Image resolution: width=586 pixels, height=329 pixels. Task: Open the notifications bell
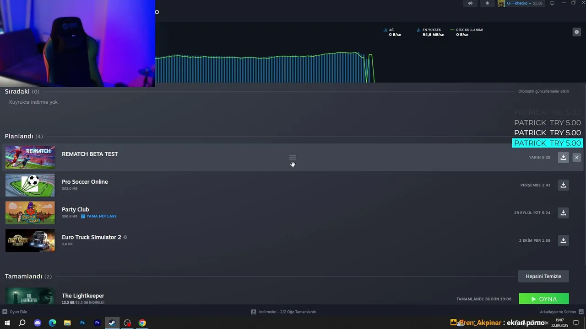pos(487,3)
